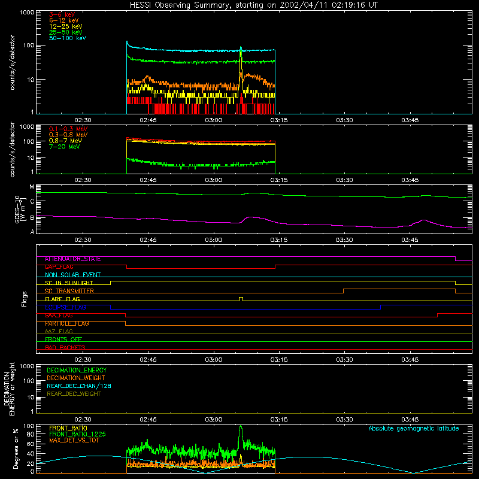Click the 03:00 tick label under keV panel
The width and height of the screenshot is (479, 479).
(214, 120)
